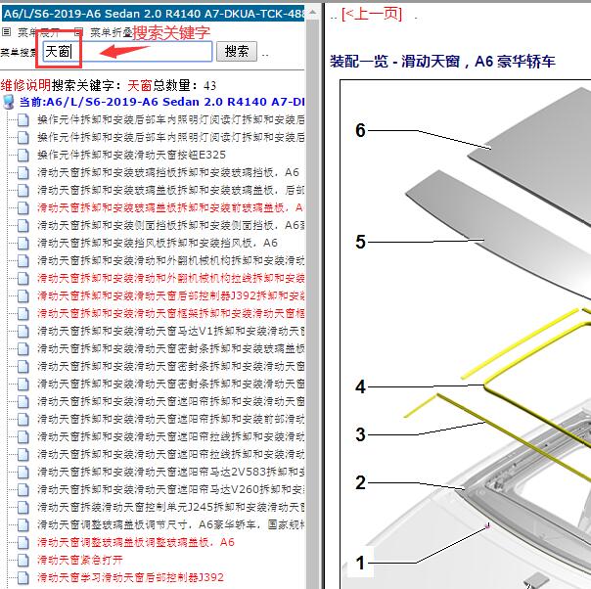Open 拆卸和安装侧面挡板 entry
The height and width of the screenshot is (589, 591).
[170, 225]
